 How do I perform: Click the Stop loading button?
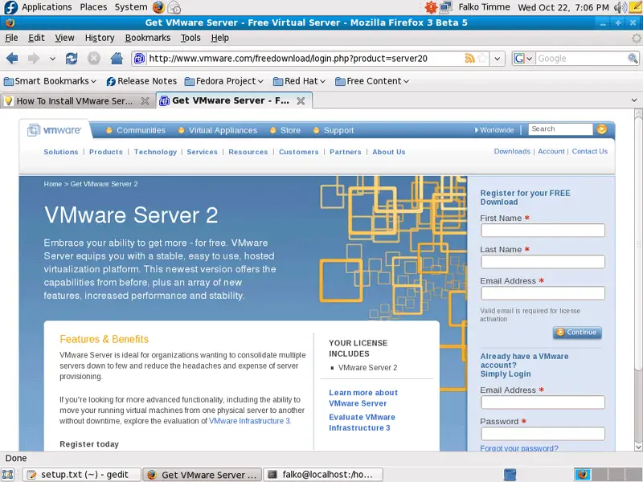coord(94,59)
